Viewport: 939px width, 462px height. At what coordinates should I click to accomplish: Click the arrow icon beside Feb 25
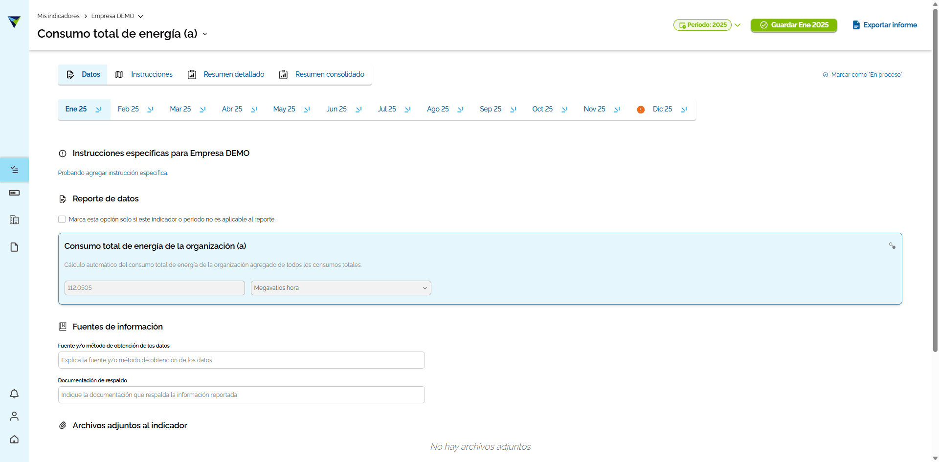151,110
